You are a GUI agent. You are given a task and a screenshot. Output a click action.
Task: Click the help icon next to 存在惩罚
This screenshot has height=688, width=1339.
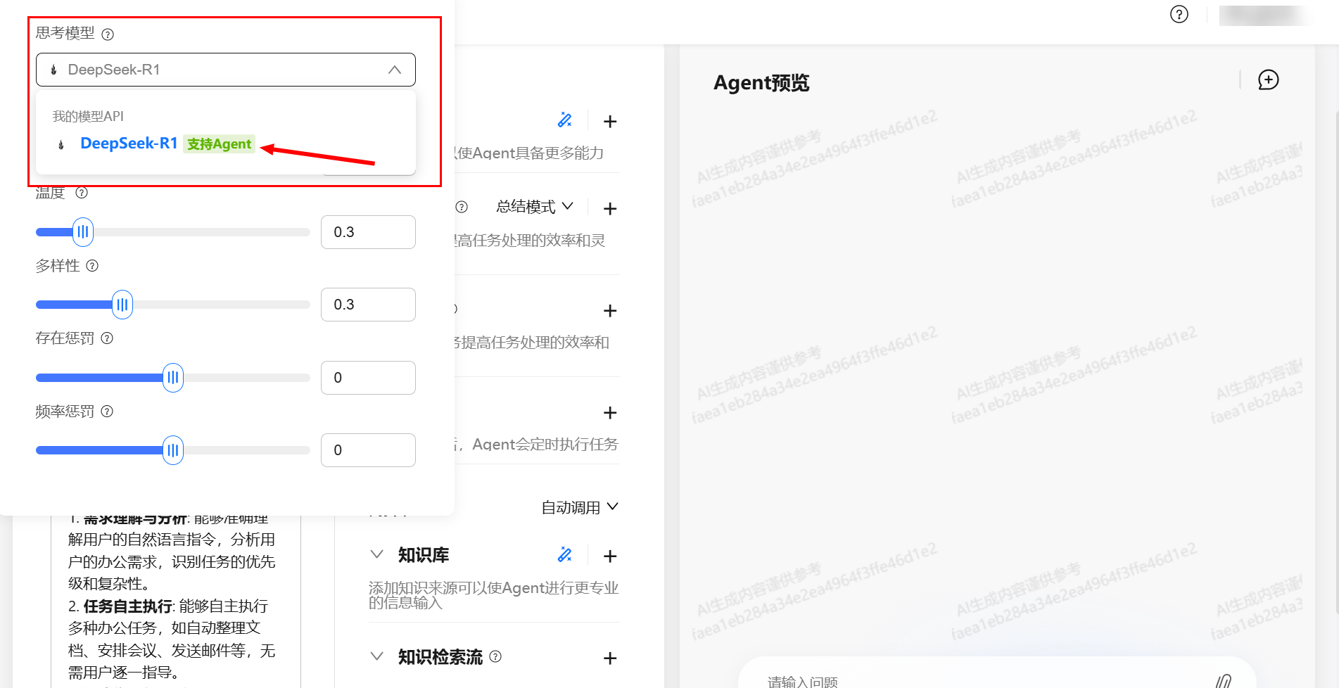[x=107, y=338]
